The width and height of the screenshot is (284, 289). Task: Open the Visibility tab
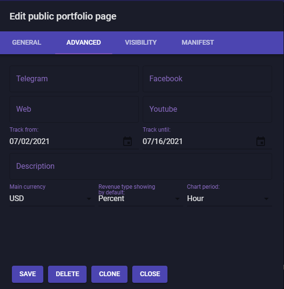point(141,43)
